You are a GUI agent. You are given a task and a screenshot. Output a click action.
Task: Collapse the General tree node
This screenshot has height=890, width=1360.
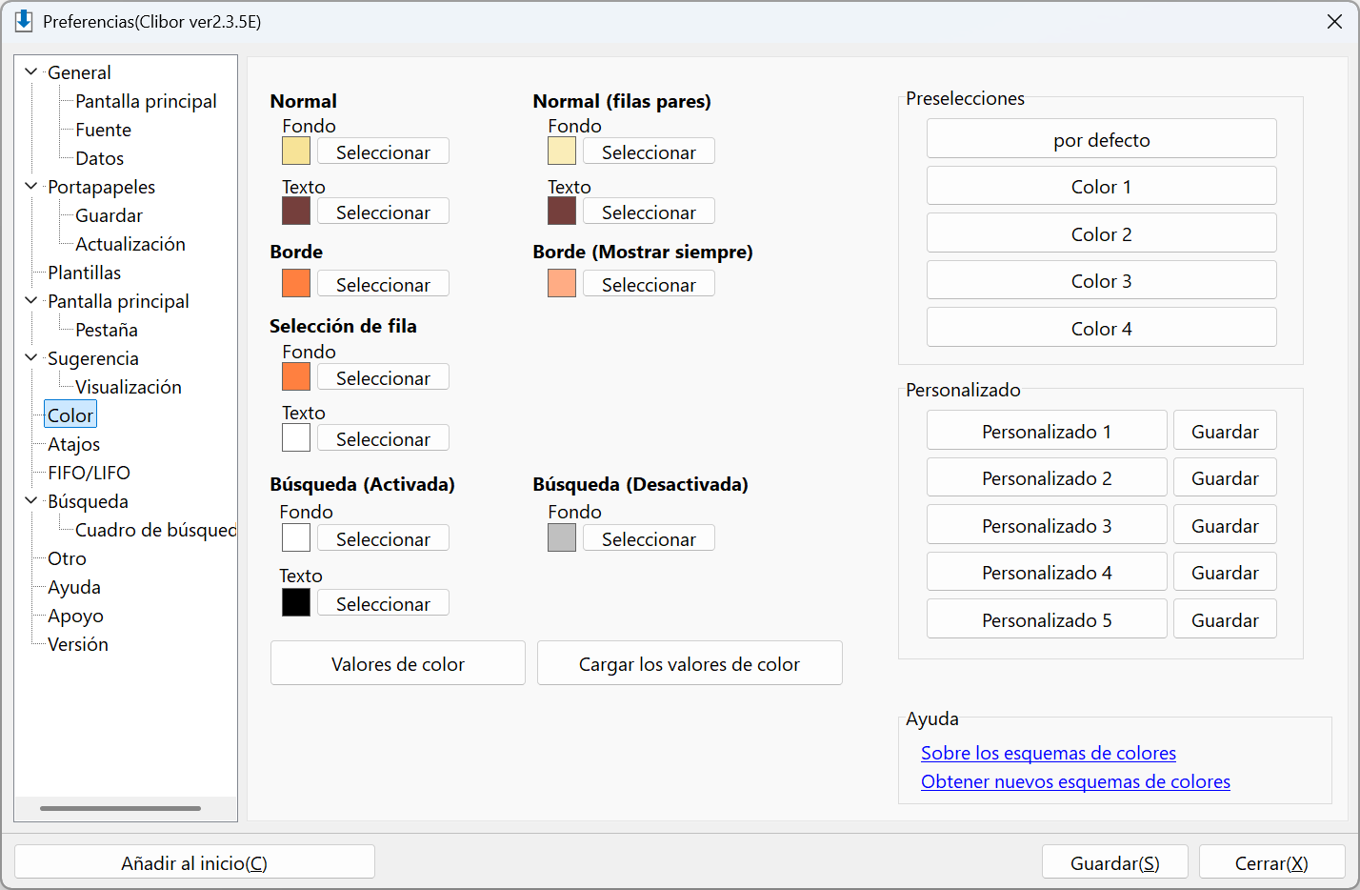click(30, 71)
